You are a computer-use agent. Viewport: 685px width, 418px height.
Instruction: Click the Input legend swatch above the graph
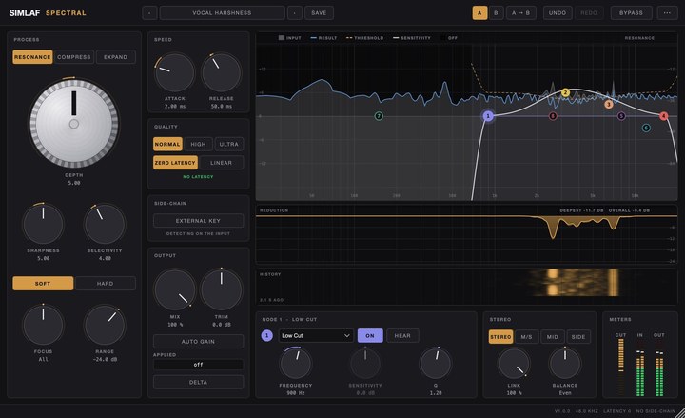(x=282, y=38)
